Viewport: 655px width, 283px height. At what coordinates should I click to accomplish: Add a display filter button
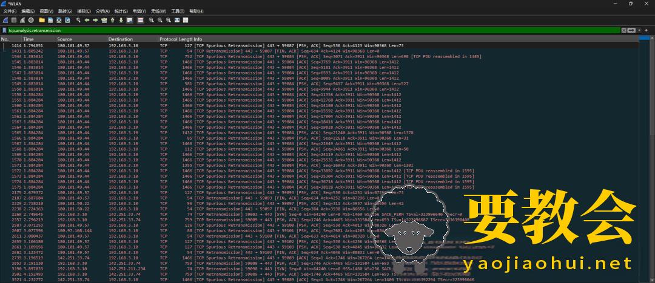coord(647,30)
